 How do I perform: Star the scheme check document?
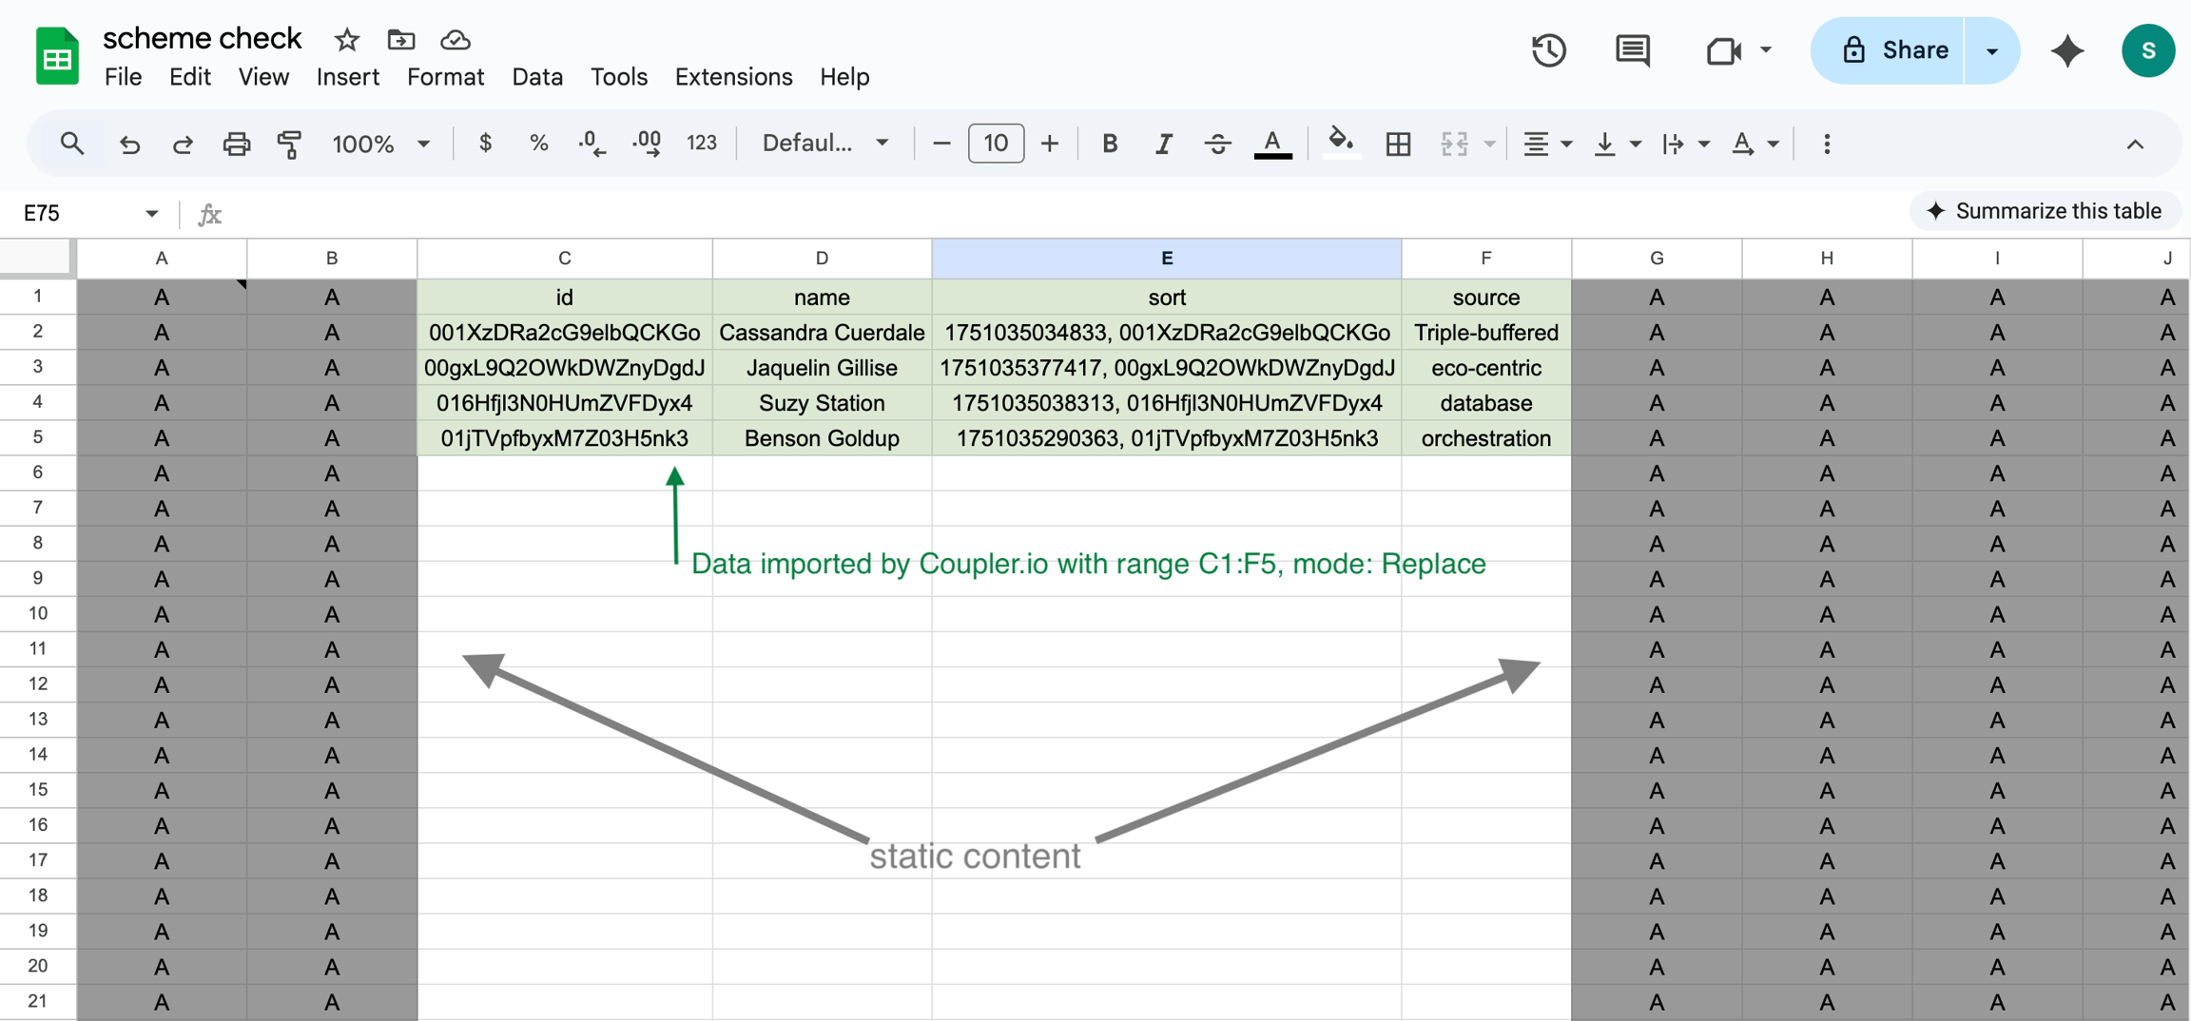click(347, 40)
